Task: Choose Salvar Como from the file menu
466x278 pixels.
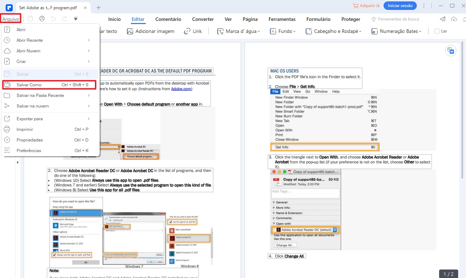Action: pos(49,85)
